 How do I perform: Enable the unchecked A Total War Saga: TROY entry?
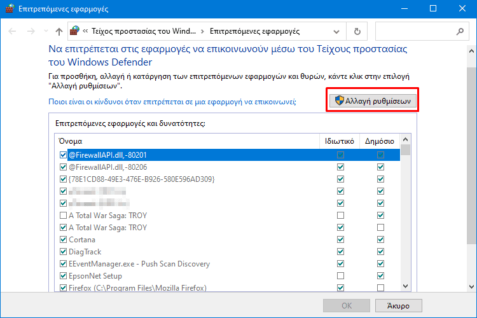tap(63, 216)
